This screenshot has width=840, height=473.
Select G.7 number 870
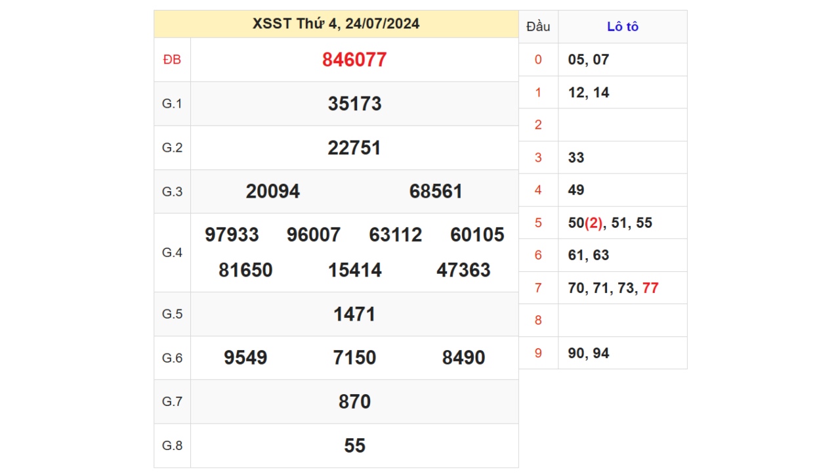point(354,402)
